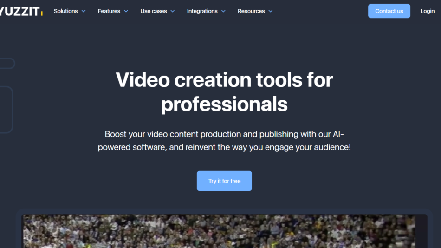Open the Resources menu
Screen dimensions: 441x248
(x=251, y=11)
